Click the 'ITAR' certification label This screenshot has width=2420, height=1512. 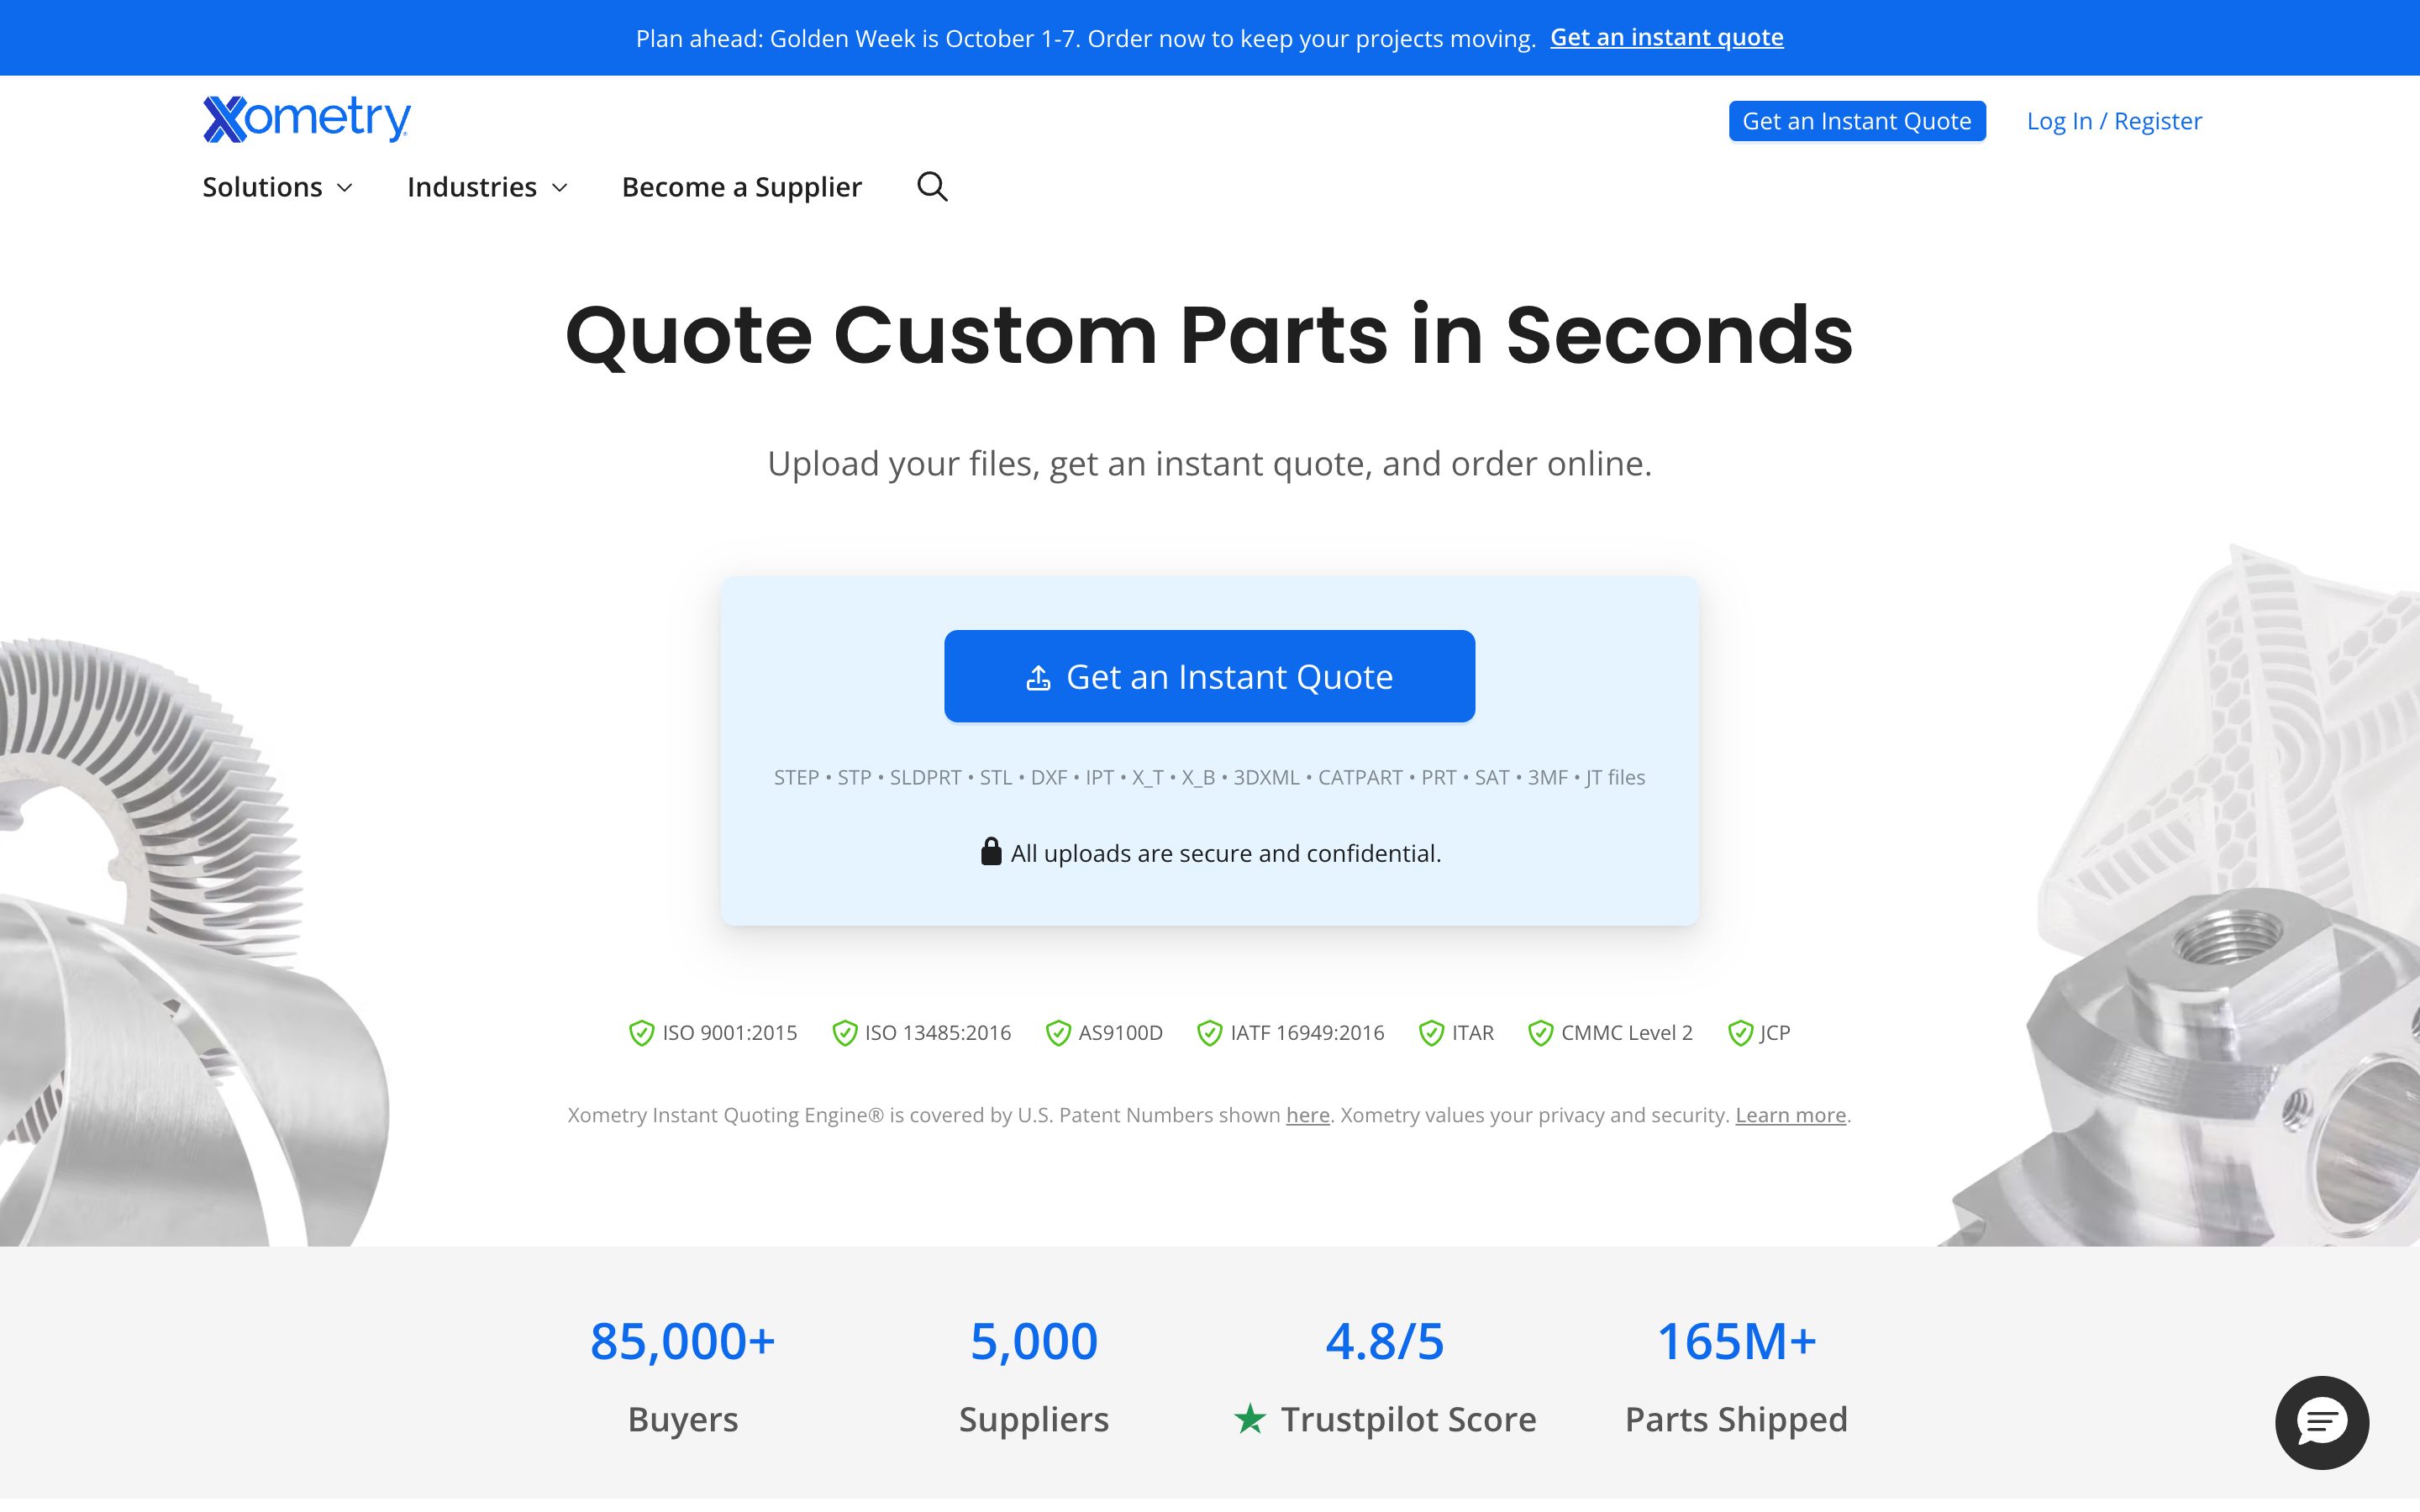click(1472, 1033)
